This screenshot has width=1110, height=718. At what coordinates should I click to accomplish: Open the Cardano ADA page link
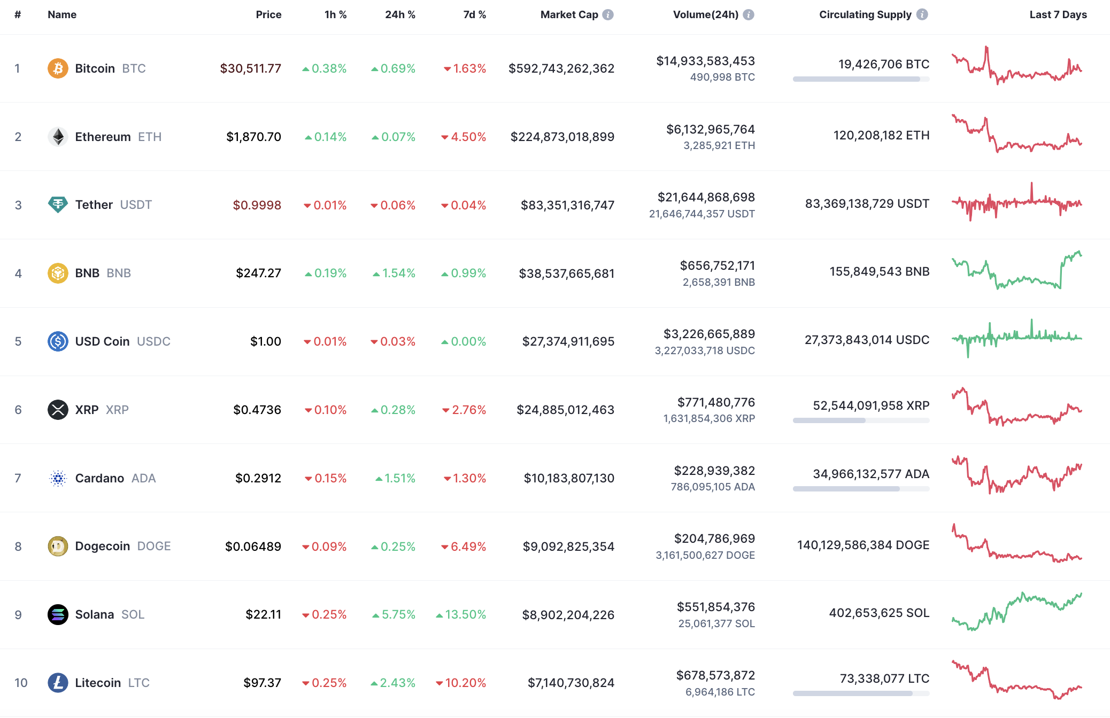101,478
